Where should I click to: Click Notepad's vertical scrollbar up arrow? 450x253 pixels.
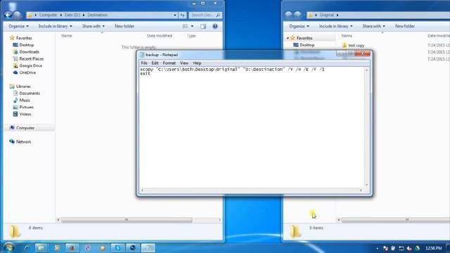(x=367, y=70)
